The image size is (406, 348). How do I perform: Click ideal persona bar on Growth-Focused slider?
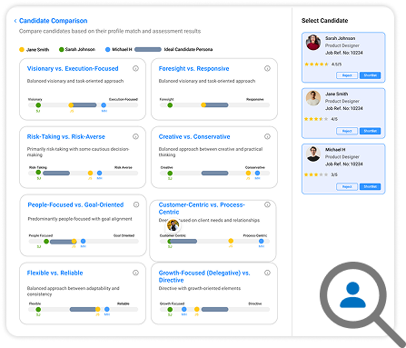point(214,309)
